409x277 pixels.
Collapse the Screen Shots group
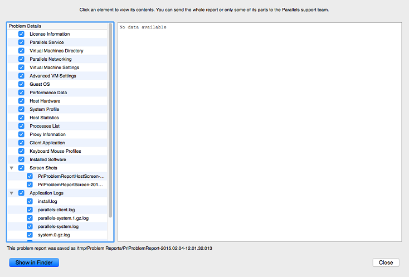[12, 168]
